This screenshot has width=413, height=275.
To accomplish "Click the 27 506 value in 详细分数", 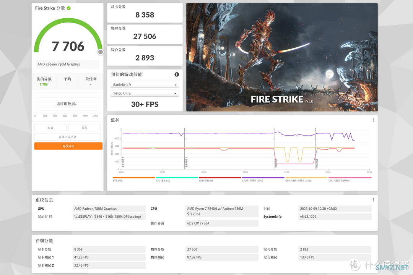I will [222, 249].
